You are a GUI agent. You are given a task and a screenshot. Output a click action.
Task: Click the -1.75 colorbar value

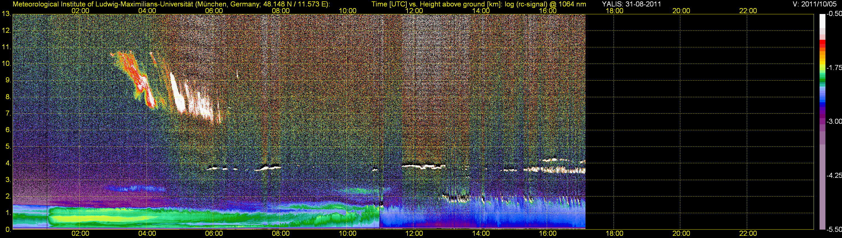[x=834, y=67]
